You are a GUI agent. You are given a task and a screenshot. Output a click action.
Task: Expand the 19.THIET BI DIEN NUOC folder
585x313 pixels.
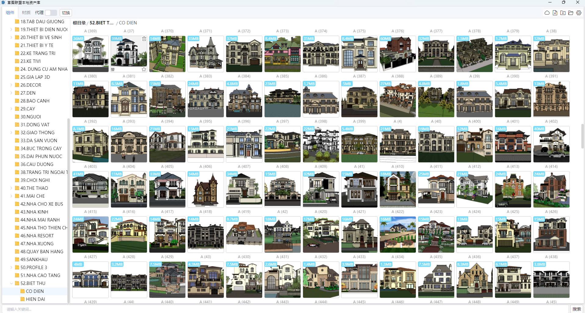point(11,30)
